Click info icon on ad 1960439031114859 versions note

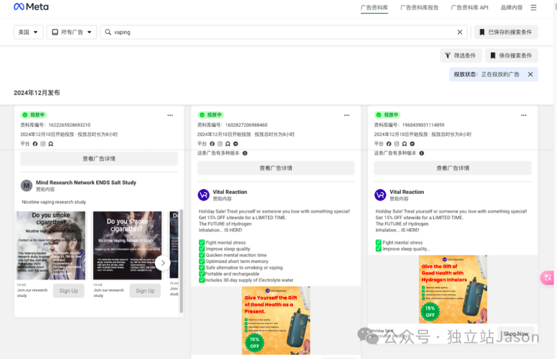(422, 153)
